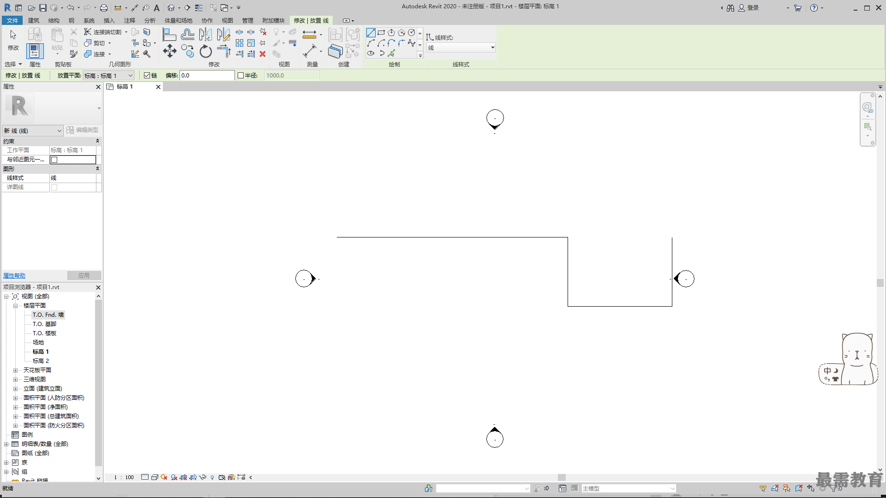
Task: Select the Offset tool
Action: click(187, 35)
